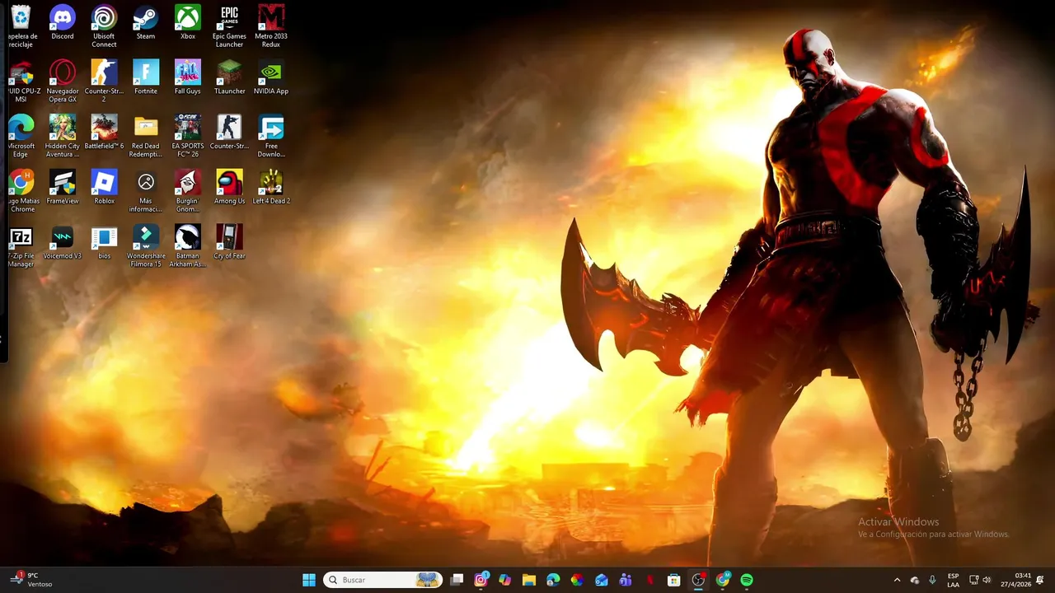Open the clock showing 03:41

pyautogui.click(x=1016, y=580)
